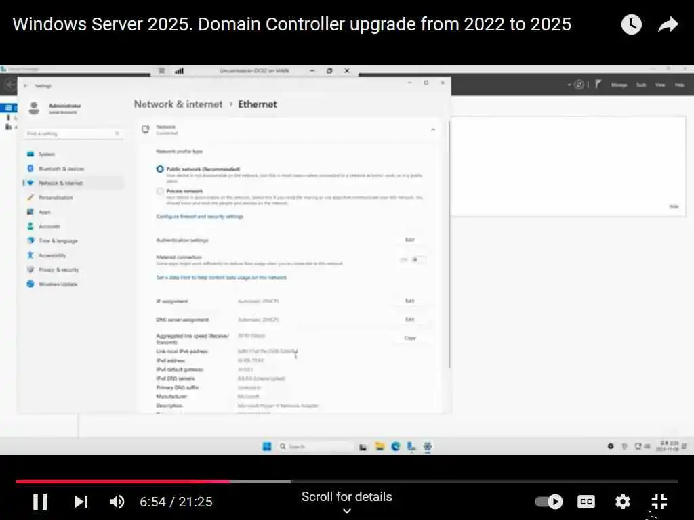Click Find a setting search field
The width and height of the screenshot is (694, 520).
coord(73,133)
